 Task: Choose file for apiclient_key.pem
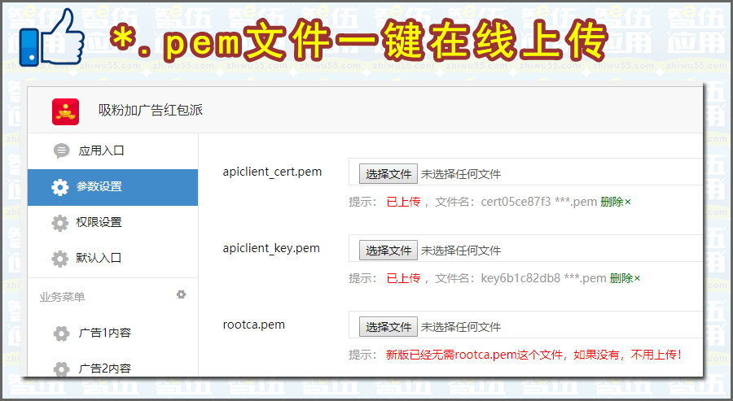tap(388, 251)
